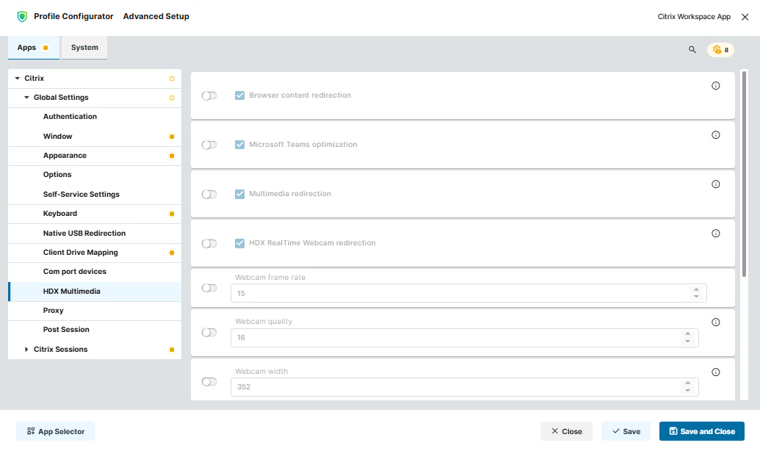The image size is (760, 451).
Task: Enable the Webcam frame rate toggle
Action: (x=209, y=288)
